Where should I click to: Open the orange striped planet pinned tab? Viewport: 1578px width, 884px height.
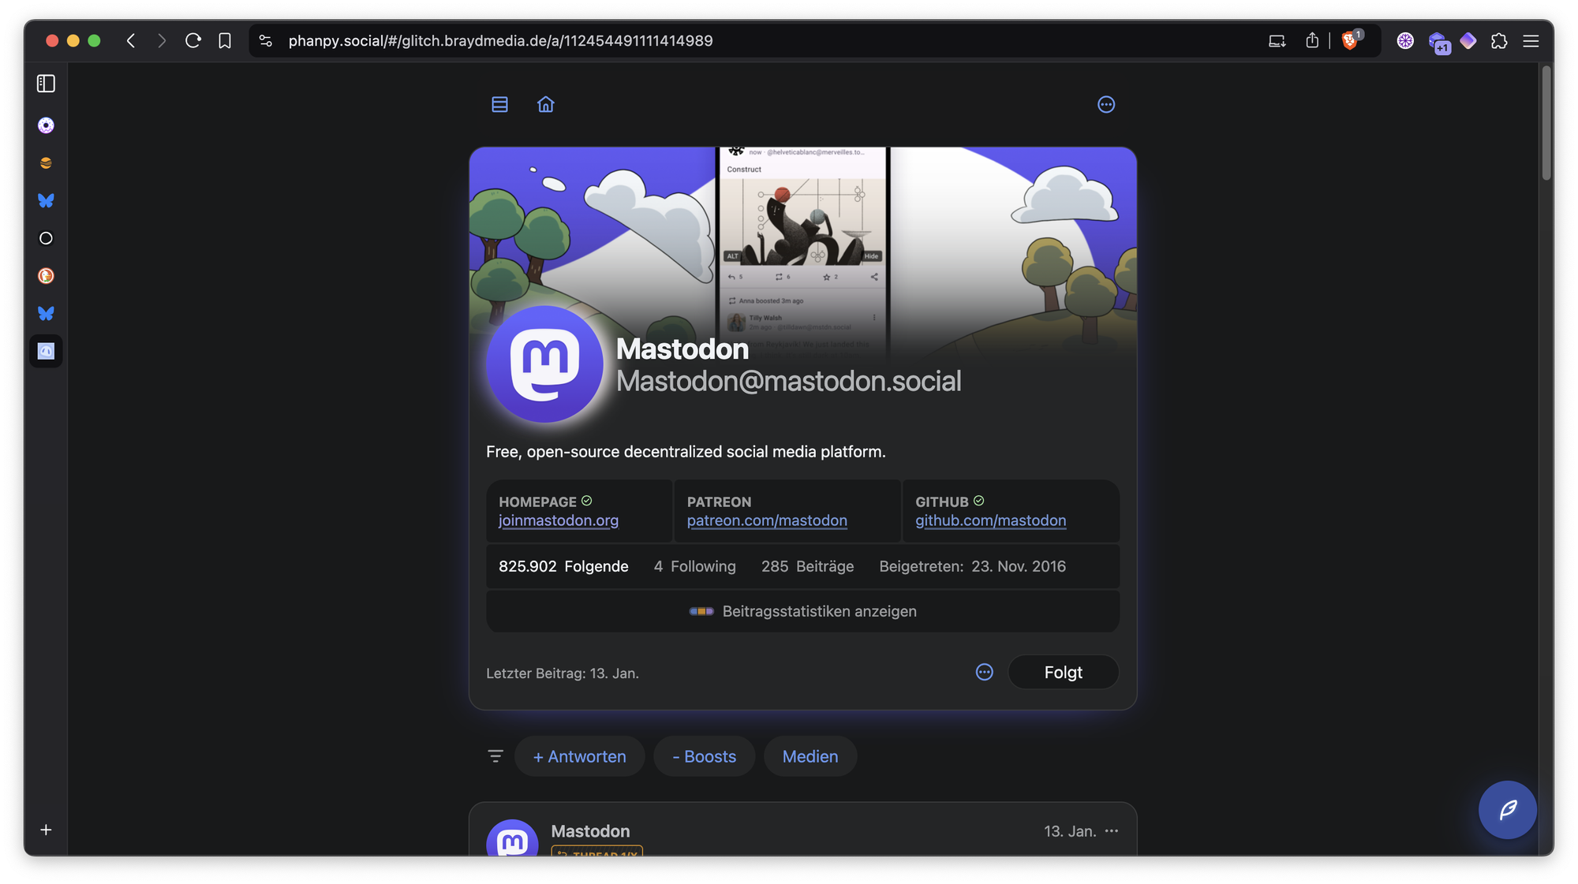pos(46,163)
